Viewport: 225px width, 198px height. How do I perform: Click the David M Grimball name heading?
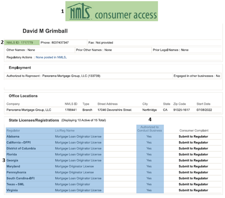[45, 31]
